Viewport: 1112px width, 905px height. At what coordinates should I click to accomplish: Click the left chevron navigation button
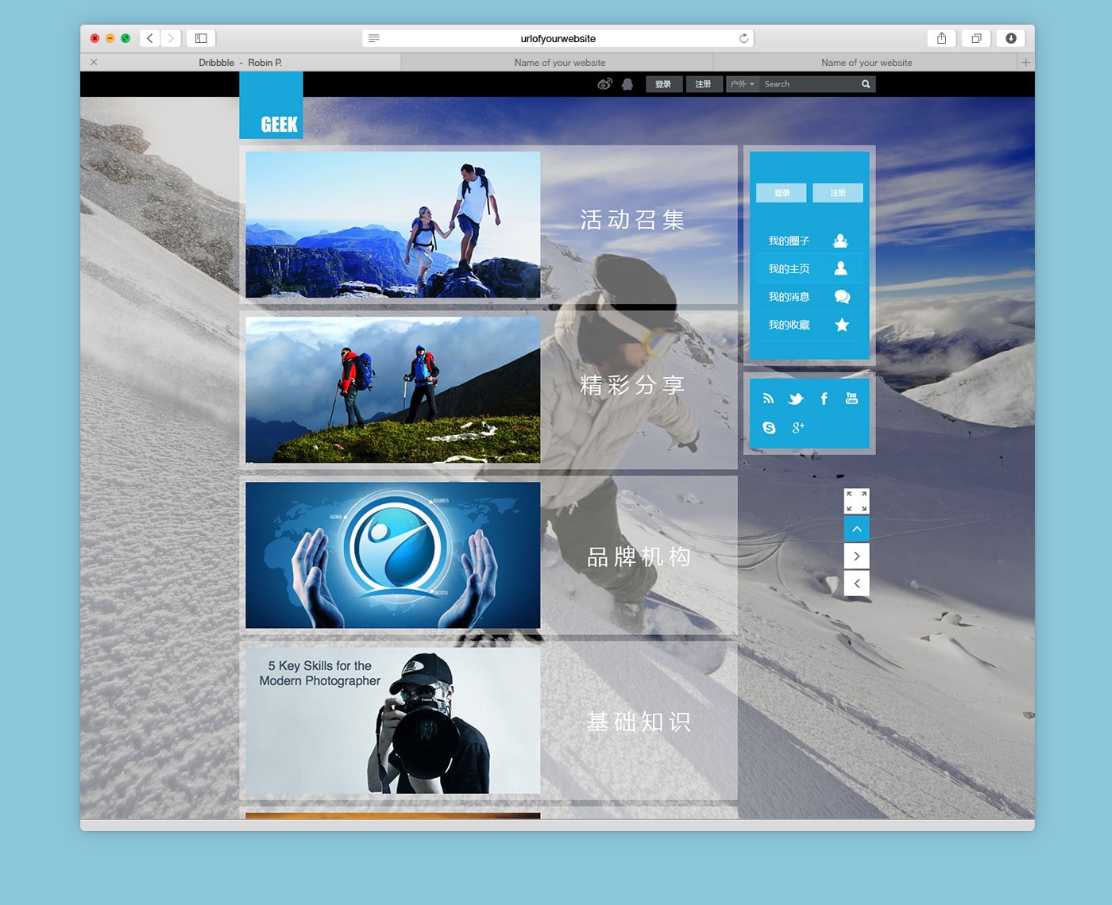pyautogui.click(x=856, y=583)
